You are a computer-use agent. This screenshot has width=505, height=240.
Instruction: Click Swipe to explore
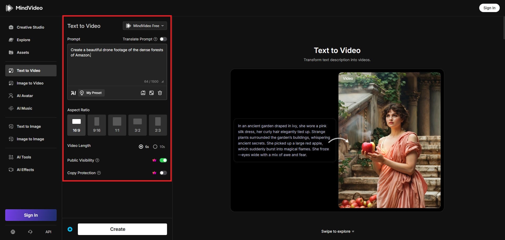click(x=337, y=231)
